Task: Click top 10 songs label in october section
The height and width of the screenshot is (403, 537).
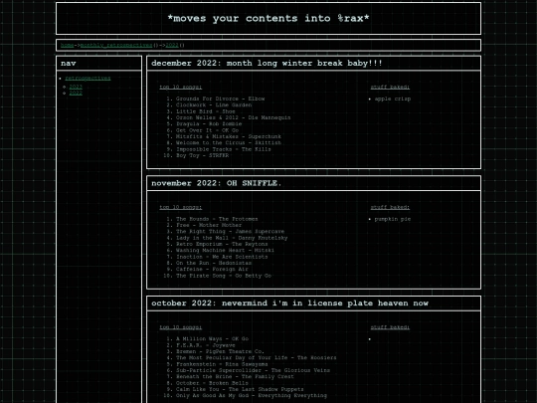Action: pyautogui.click(x=180, y=327)
